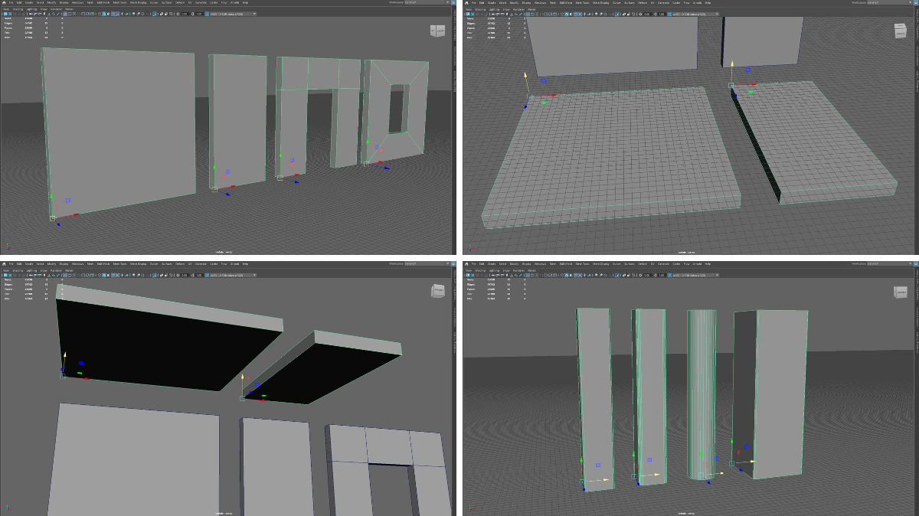Click gamma field 1.00 in floor slabs window
This screenshot has height=516, width=919.
664,14
